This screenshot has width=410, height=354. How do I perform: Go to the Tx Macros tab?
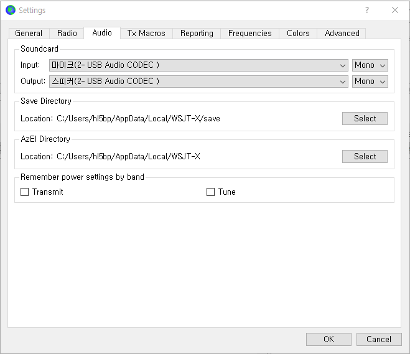(146, 34)
